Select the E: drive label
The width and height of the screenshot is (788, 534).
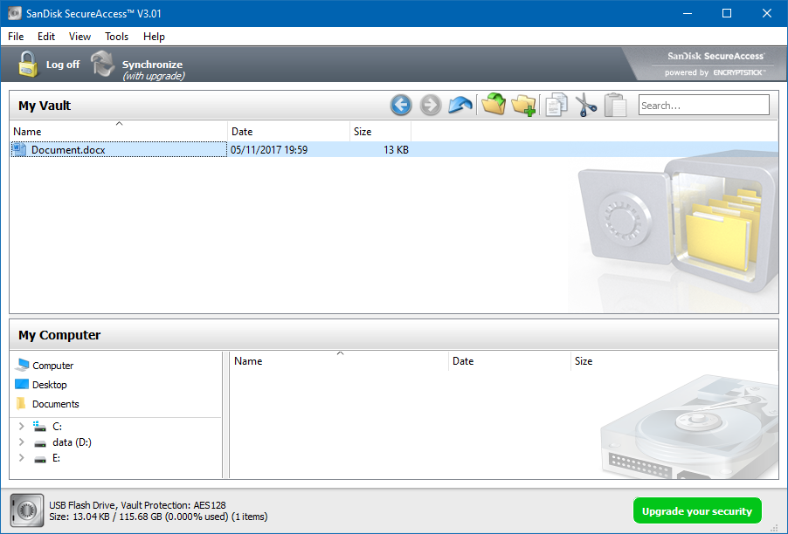(56, 458)
